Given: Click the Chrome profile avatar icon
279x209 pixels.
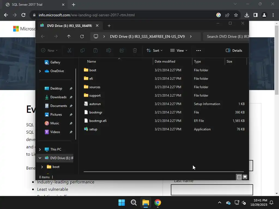Looking at the screenshot, I should 264,15.
